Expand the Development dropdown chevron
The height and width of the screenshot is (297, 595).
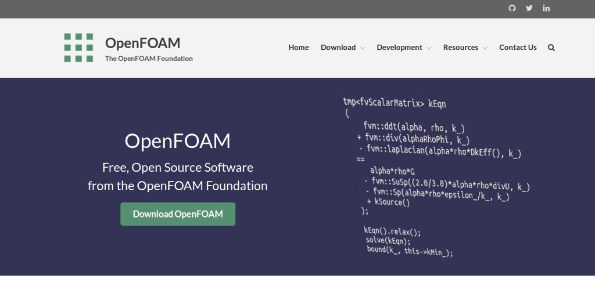pyautogui.click(x=429, y=48)
